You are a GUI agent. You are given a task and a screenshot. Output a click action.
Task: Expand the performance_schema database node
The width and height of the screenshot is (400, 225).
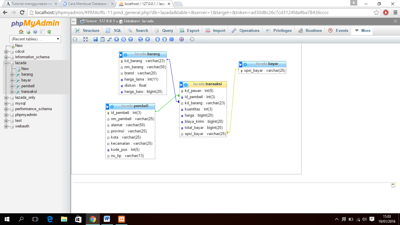click(x=6, y=109)
